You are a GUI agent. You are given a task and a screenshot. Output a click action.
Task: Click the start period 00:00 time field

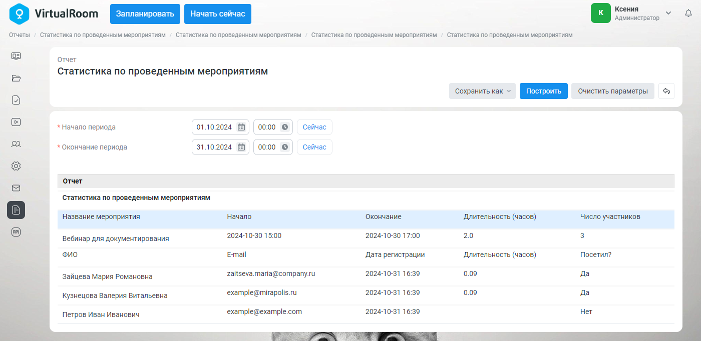point(273,127)
